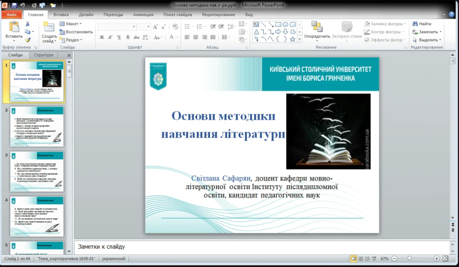Image resolution: width=459 pixels, height=267 pixels.
Task: Select the Format Painter brush icon
Action: coord(28,39)
